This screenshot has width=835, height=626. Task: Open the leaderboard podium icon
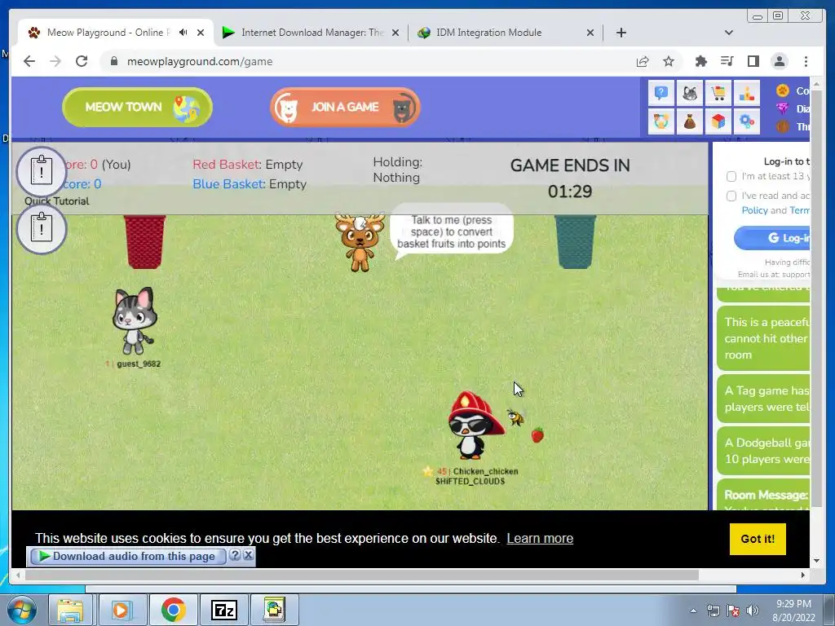click(x=747, y=94)
